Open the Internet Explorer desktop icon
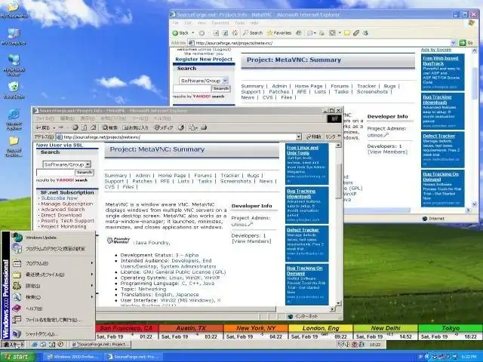 (14, 119)
